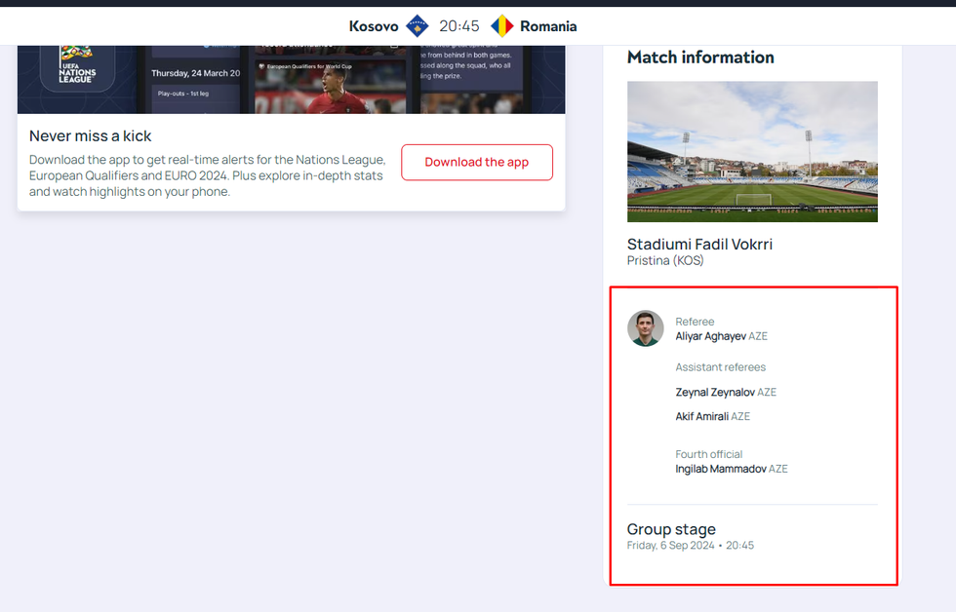Screen dimensions: 956x612
Task: Open the Stadiumi Fadil Vokrri stadium photo
Action: click(x=752, y=151)
